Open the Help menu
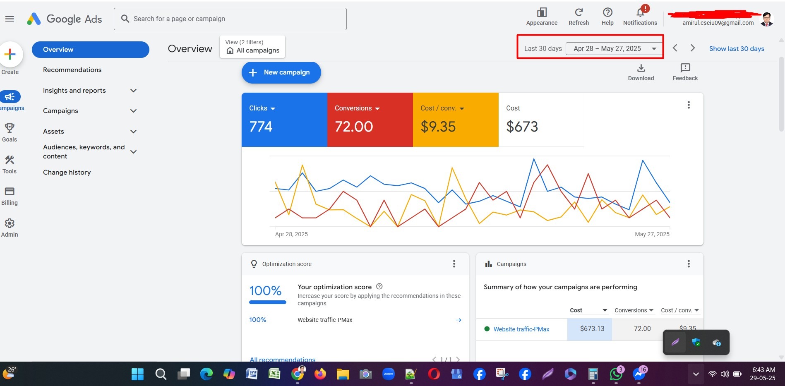785x386 pixels. [x=607, y=17]
